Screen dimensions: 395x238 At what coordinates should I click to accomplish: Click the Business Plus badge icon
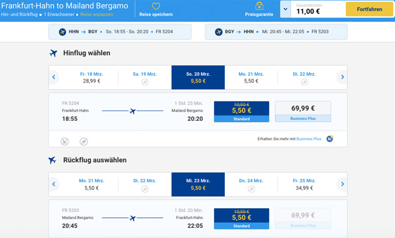tap(330, 138)
